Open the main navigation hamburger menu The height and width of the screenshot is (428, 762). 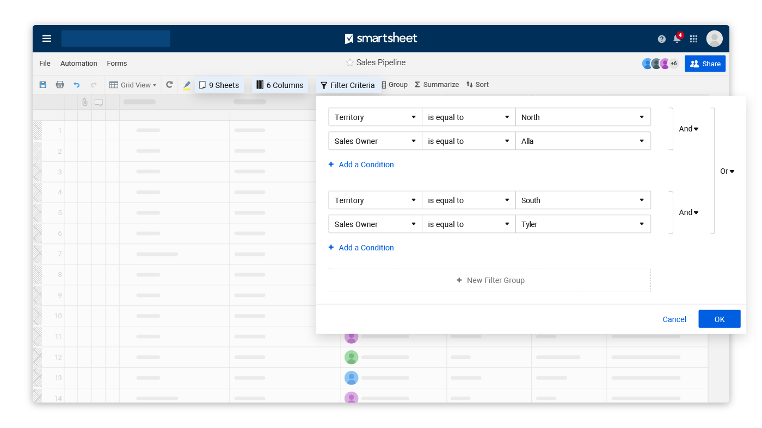point(46,39)
